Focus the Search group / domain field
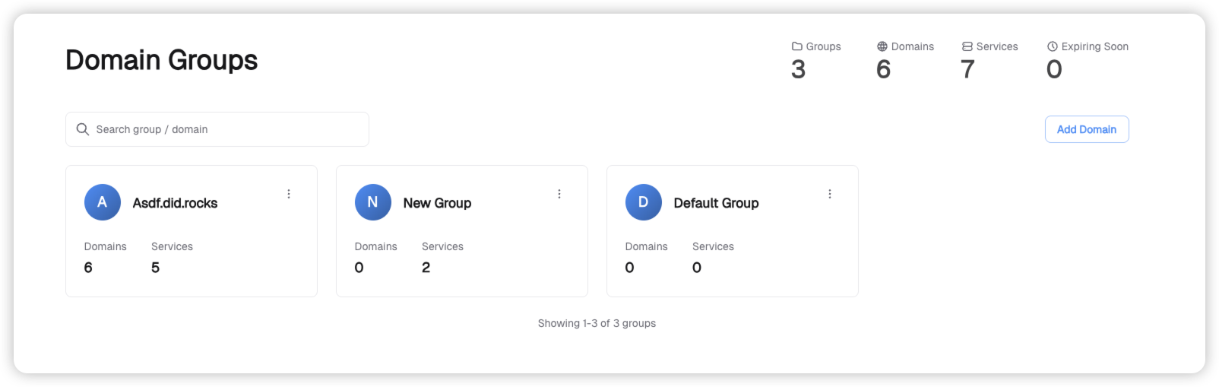 228,129
